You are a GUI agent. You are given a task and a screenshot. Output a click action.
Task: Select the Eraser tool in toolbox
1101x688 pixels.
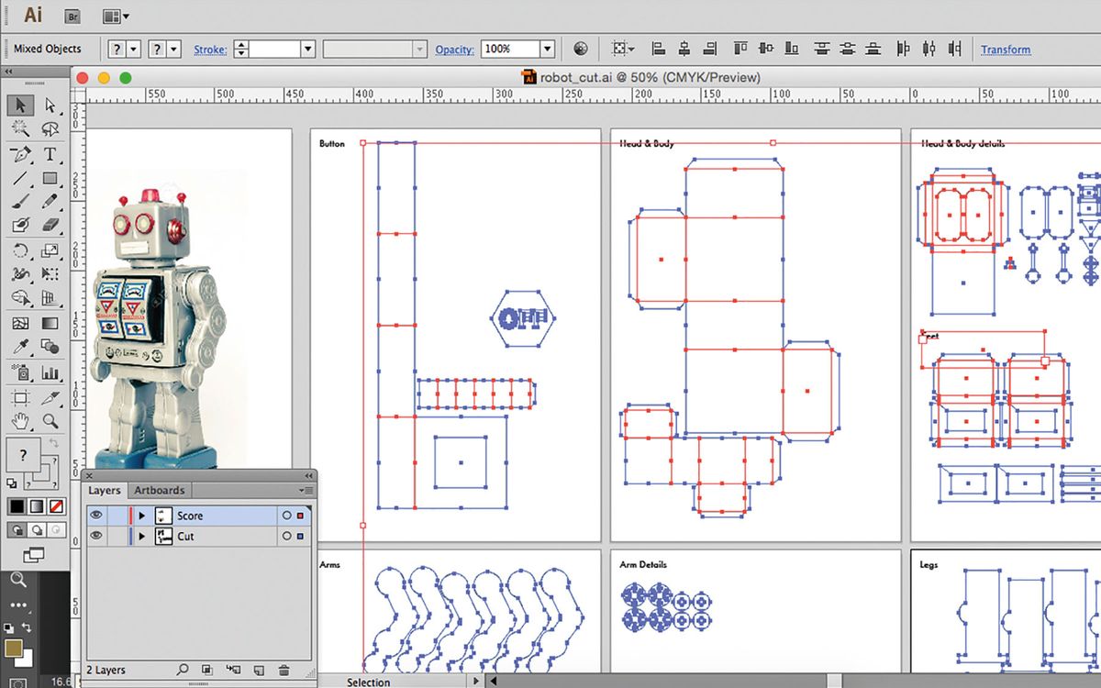[x=50, y=226]
